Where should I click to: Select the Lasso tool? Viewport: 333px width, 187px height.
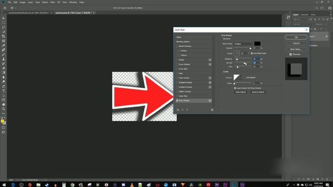click(x=4, y=28)
